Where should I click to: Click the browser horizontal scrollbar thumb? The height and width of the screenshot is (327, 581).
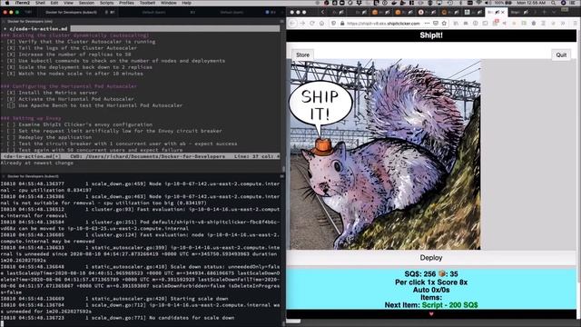click(x=293, y=322)
